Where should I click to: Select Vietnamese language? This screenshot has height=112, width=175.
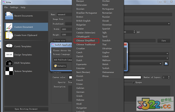[x=108, y=72]
